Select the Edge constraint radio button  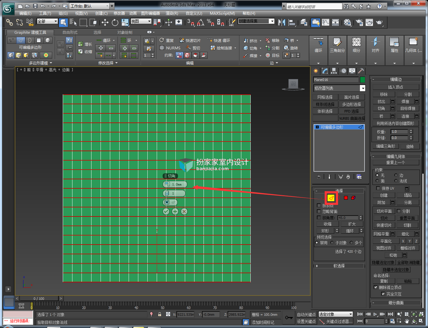(x=396, y=175)
